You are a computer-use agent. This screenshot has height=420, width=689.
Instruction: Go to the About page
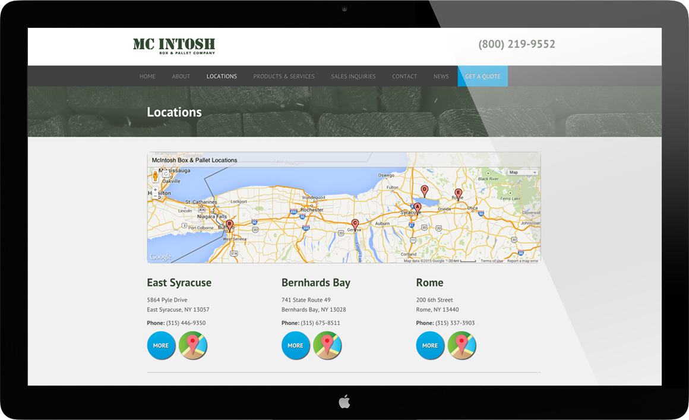[181, 77]
